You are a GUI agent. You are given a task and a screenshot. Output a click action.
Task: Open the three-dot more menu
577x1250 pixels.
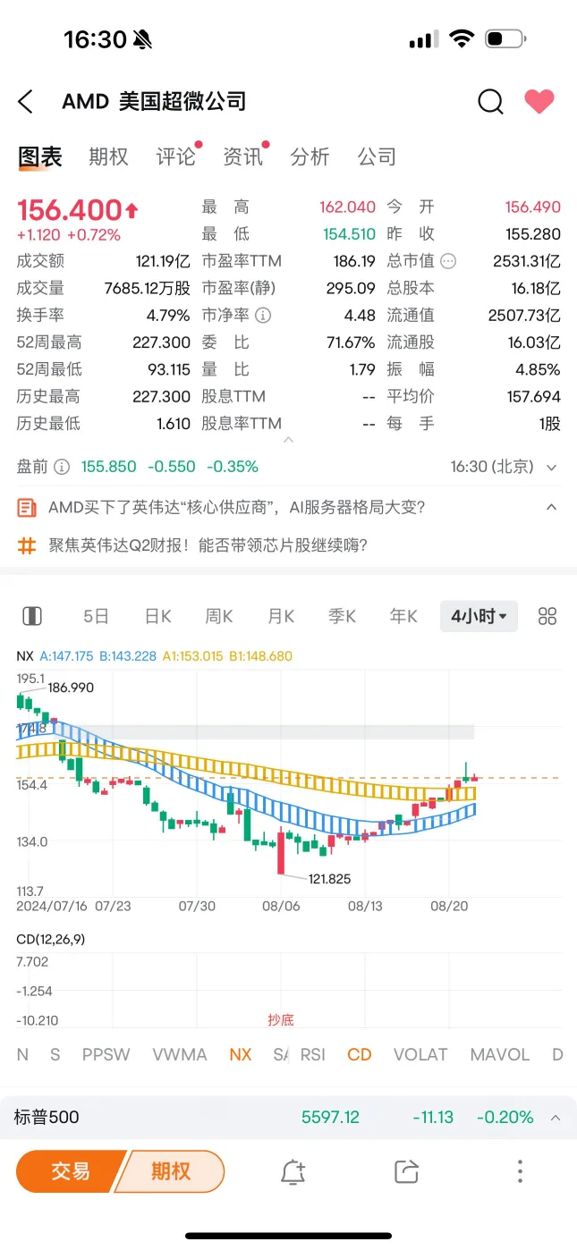tap(520, 1171)
